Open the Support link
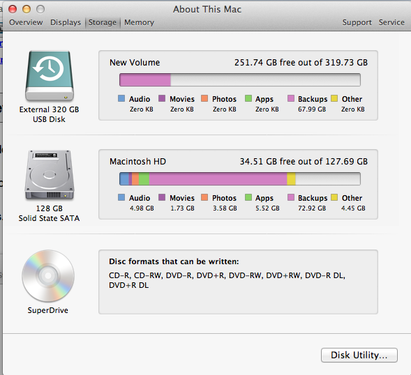Screen dimensions: 411x375 click(x=357, y=22)
